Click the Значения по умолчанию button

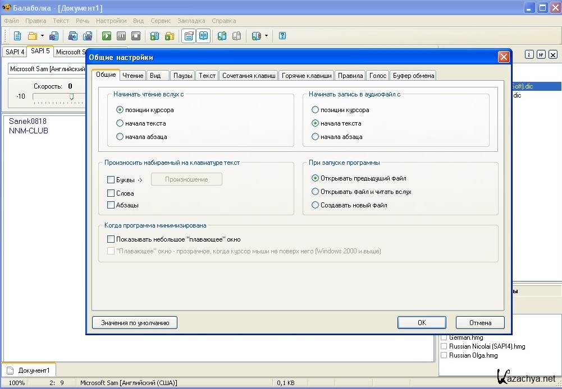[135, 323]
